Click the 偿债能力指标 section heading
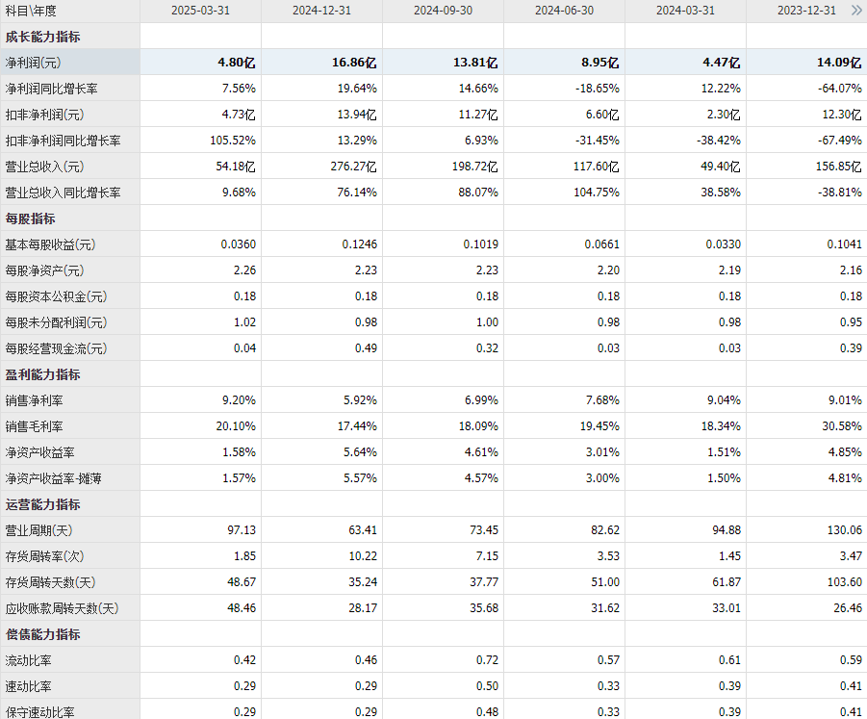 pos(42,634)
